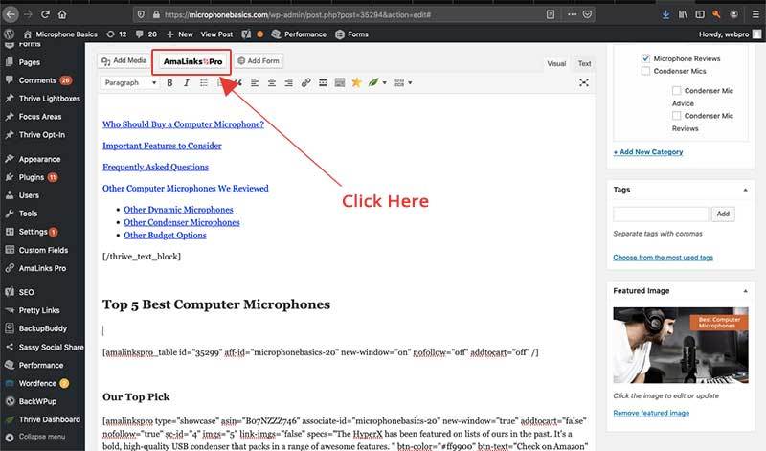Apply italic formatting in editor toolbar

coord(186,82)
